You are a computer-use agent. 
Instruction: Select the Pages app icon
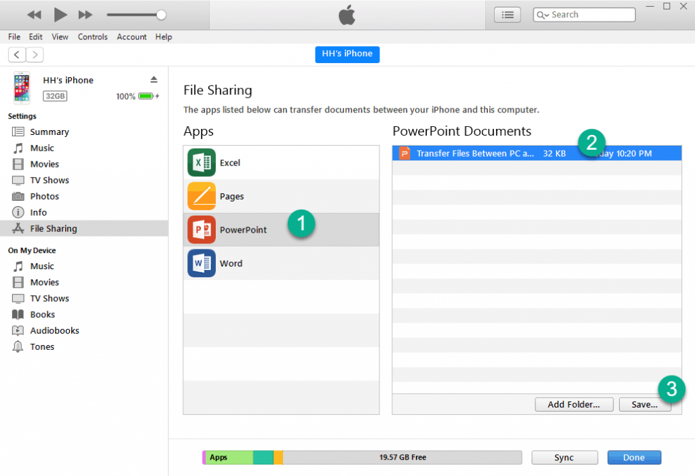tap(201, 196)
